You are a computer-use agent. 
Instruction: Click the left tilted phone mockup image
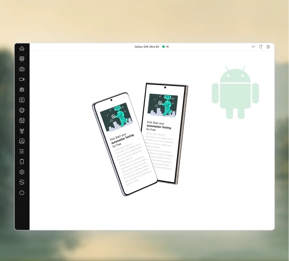[125, 144]
